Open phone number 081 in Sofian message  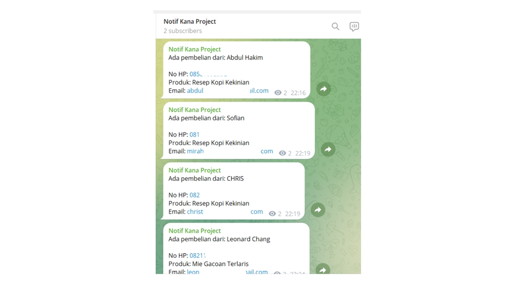pyautogui.click(x=194, y=135)
